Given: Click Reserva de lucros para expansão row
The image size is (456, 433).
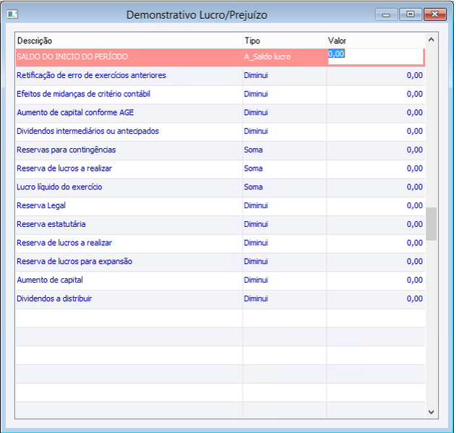Looking at the screenshot, I should (x=220, y=262).
